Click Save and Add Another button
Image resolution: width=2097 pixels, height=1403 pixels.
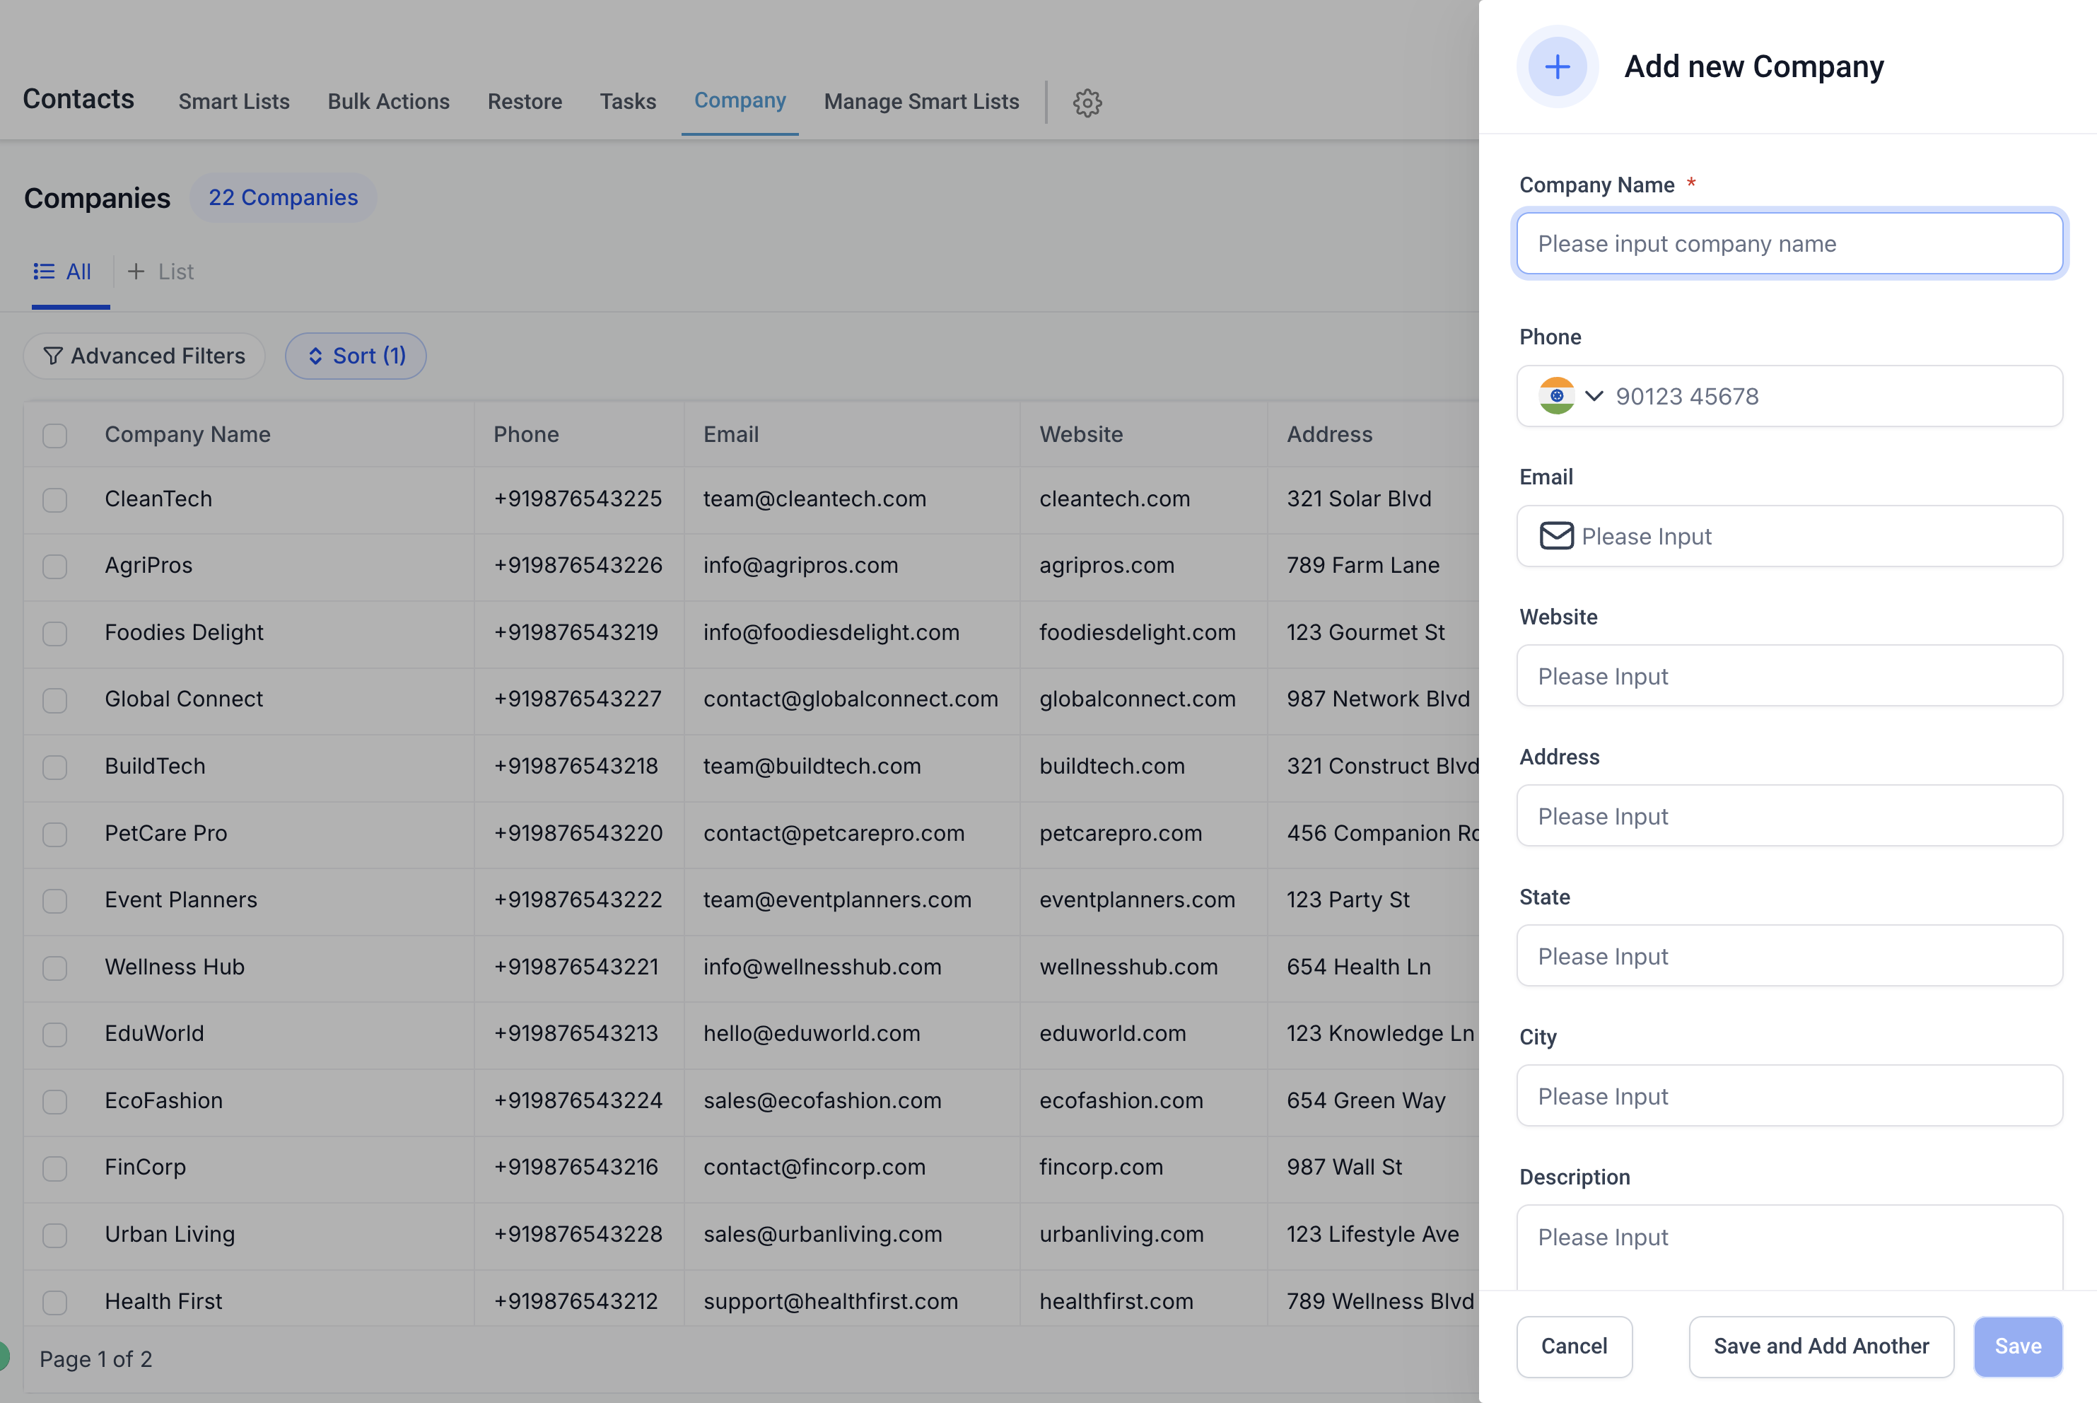(1821, 1346)
